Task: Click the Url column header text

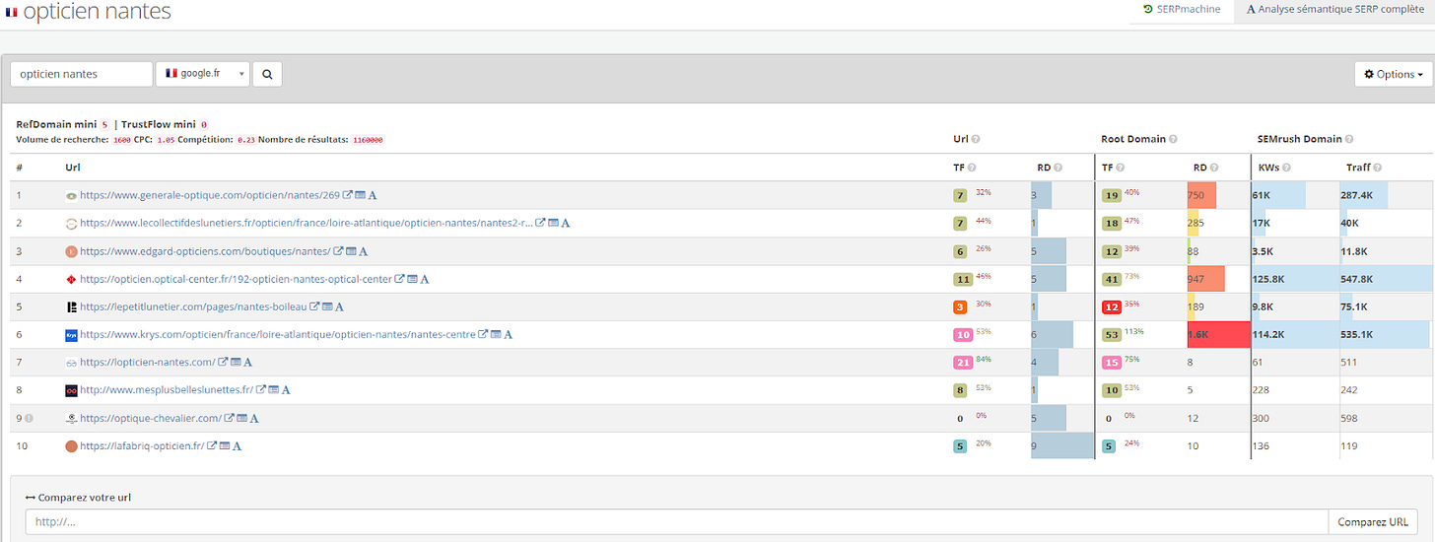Action: coord(73,168)
